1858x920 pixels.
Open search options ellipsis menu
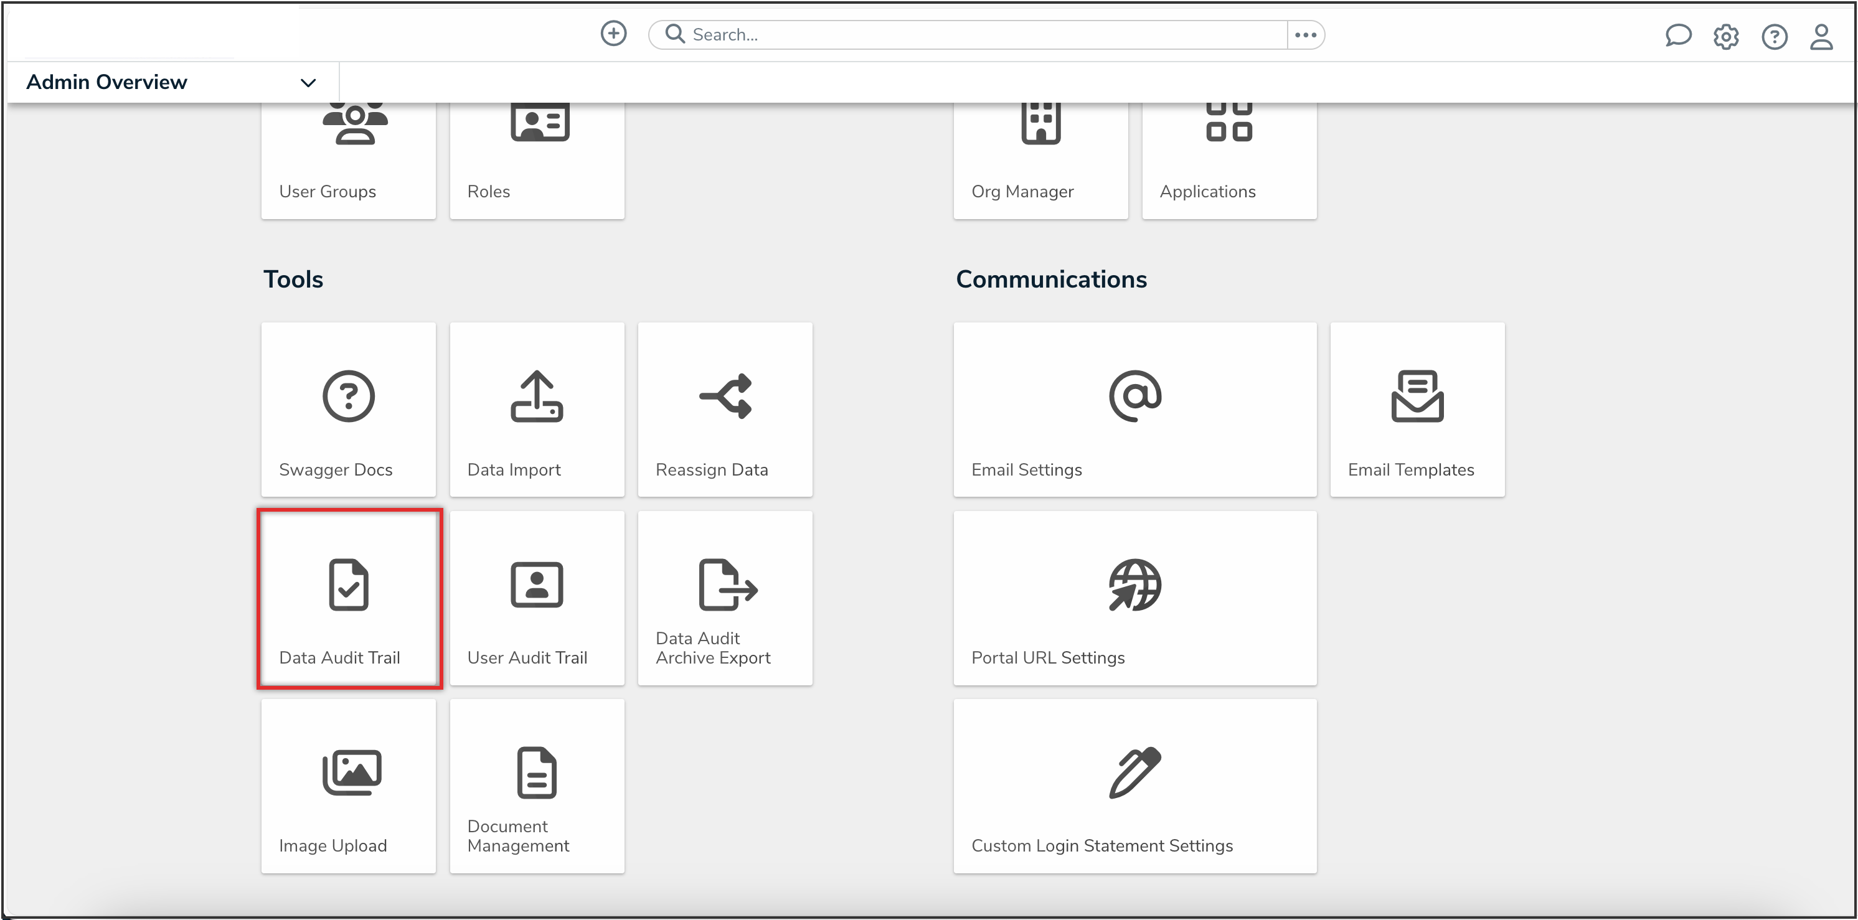(x=1305, y=35)
